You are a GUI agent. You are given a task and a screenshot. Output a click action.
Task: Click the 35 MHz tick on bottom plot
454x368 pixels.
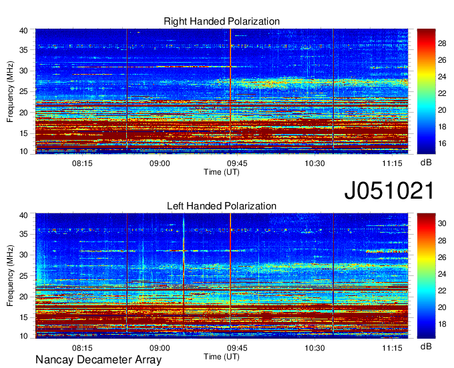[x=24, y=234]
